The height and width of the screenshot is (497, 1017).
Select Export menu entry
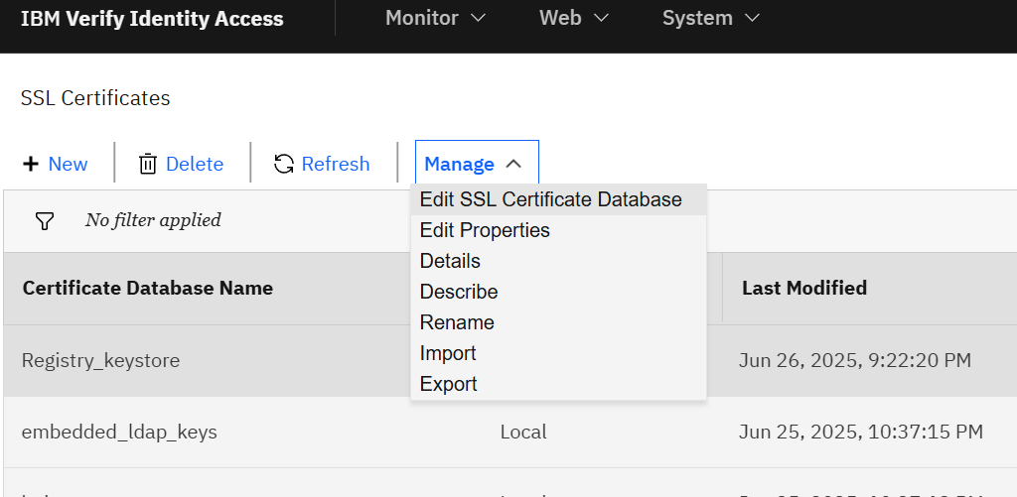[449, 384]
